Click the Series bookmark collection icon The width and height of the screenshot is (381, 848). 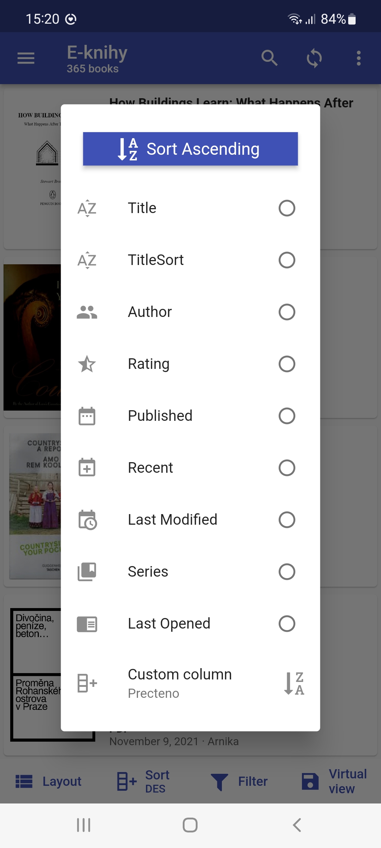coord(87,572)
